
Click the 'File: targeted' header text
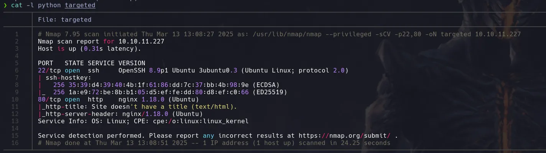pos(65,19)
